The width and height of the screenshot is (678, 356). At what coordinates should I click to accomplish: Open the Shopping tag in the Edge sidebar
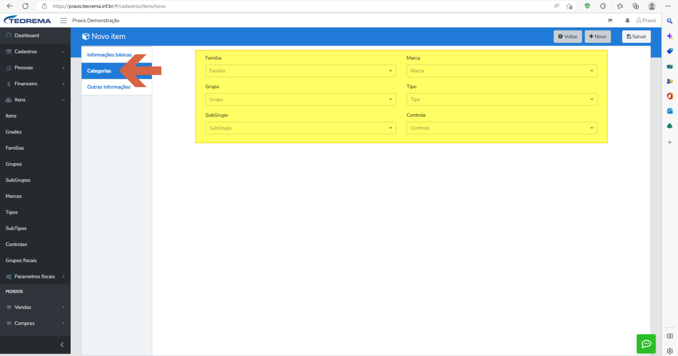670,51
